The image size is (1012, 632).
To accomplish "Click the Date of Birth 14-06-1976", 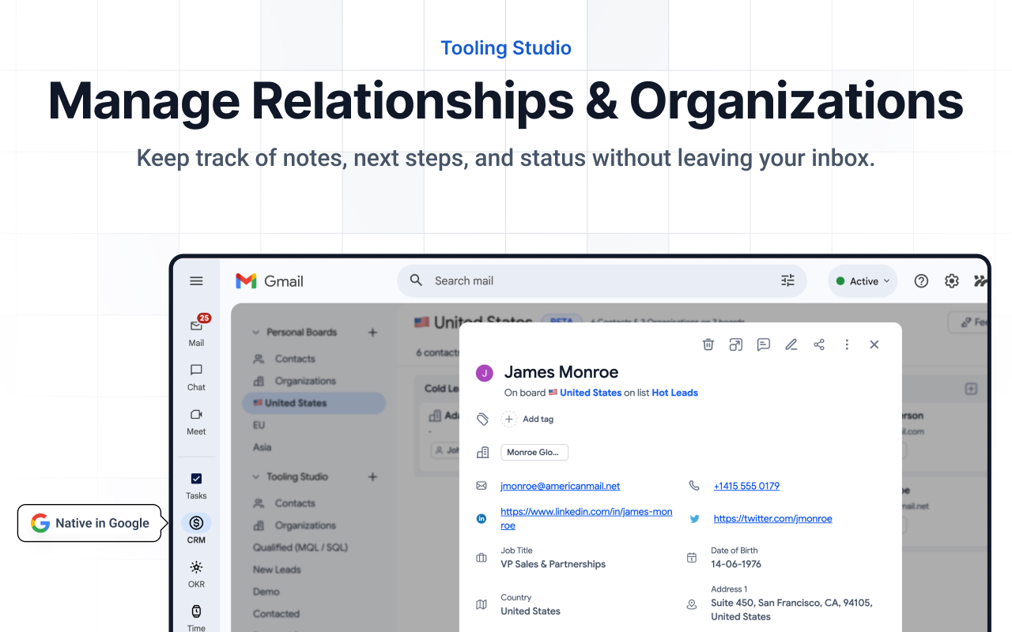I will click(x=736, y=564).
